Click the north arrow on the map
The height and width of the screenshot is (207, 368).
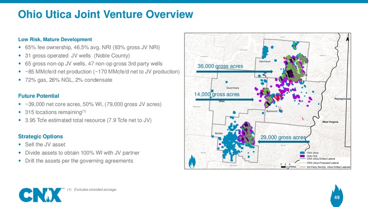coord(347,38)
